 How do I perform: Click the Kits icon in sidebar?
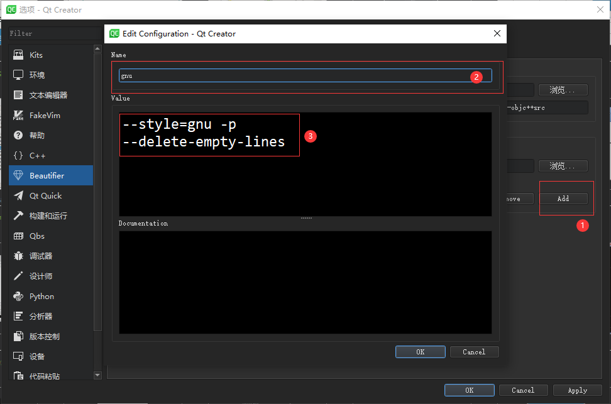pyautogui.click(x=18, y=55)
